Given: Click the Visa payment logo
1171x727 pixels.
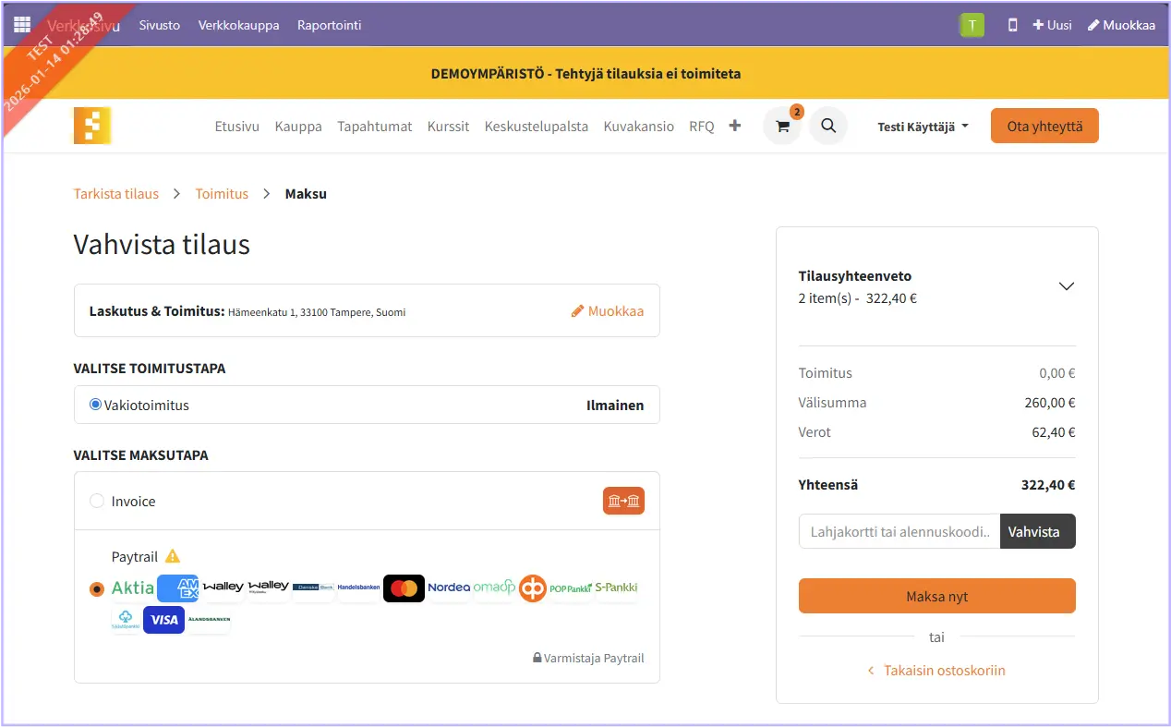Looking at the screenshot, I should point(163,620).
